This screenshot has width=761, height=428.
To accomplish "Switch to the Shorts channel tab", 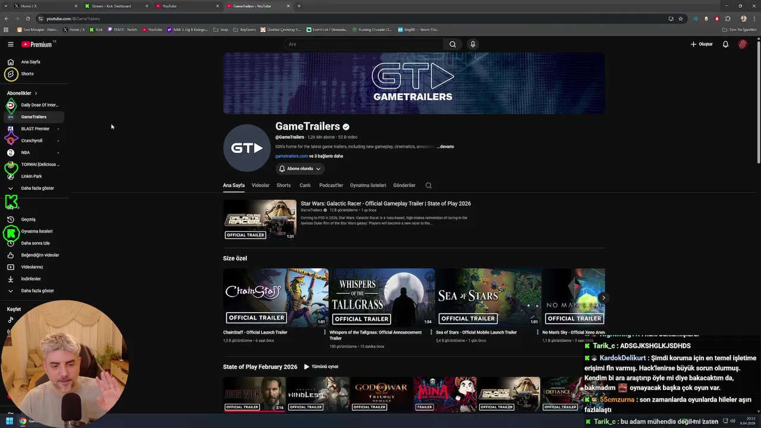I will 284,185.
